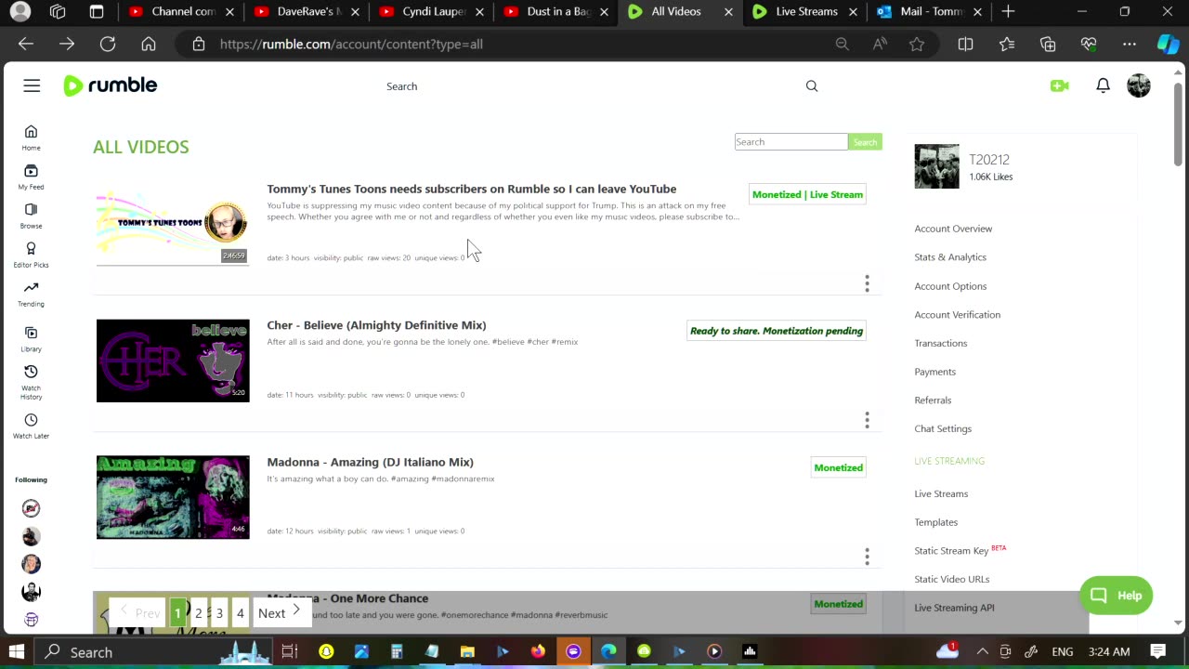This screenshot has height=669, width=1189.
Task: Open Browse in sidebar
Action: pos(31,216)
